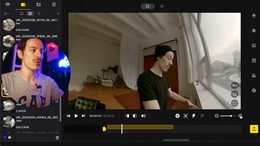Screen dimensions: 260x146
Task: Jump to previous frame start
Action: [68, 116]
